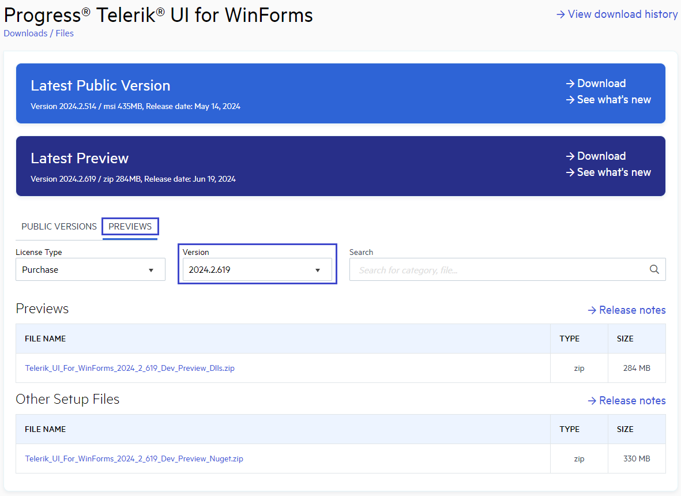Click the arrow icon beside Previews Release notes
Screen dimensions: 681x496
(x=592, y=310)
